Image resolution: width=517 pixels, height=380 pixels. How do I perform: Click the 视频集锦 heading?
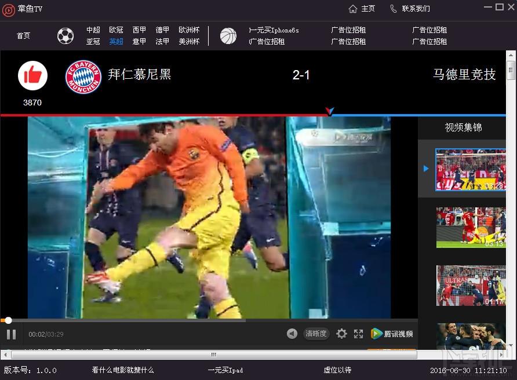click(x=463, y=127)
